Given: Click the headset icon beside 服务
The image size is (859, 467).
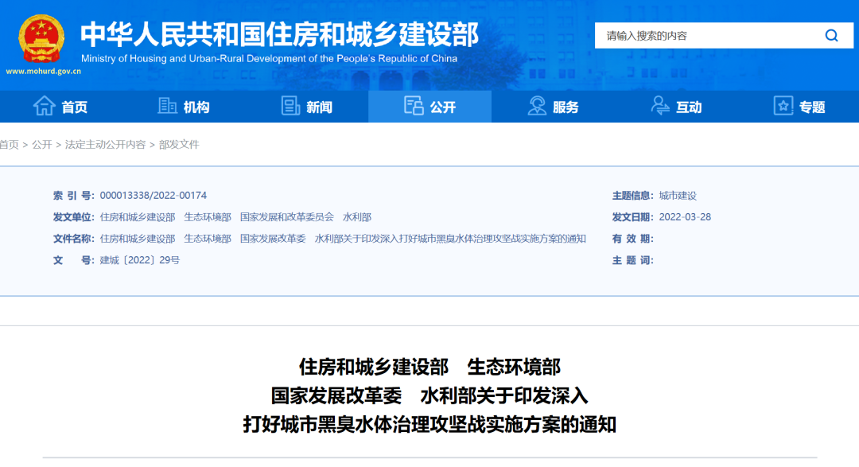Looking at the screenshot, I should pyautogui.click(x=537, y=106).
